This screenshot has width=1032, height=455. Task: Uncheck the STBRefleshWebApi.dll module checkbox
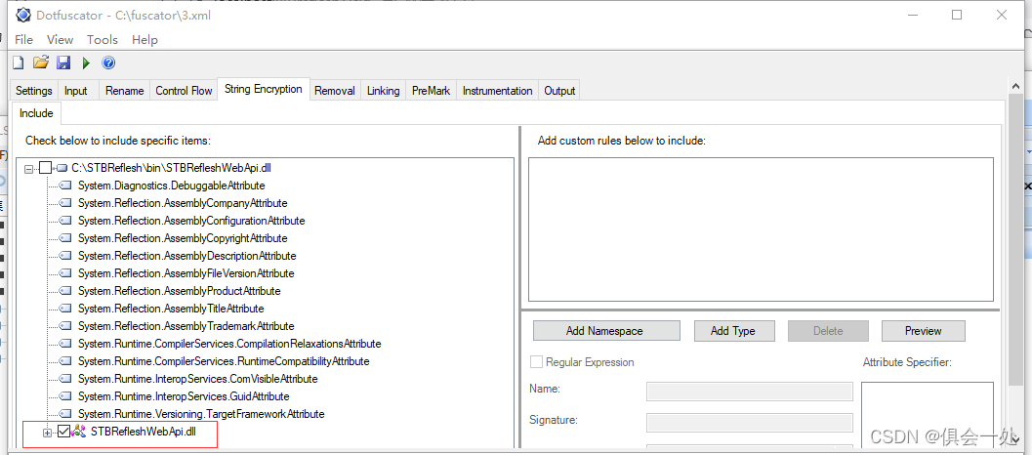coord(63,432)
